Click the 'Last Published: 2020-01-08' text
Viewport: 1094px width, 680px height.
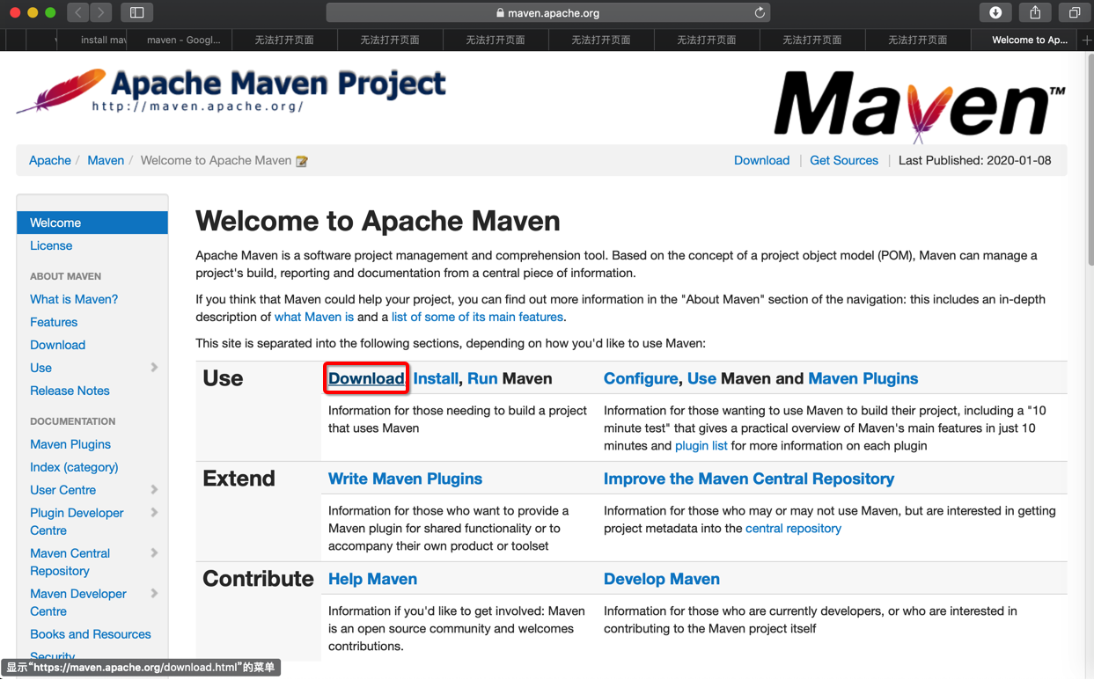click(x=974, y=160)
